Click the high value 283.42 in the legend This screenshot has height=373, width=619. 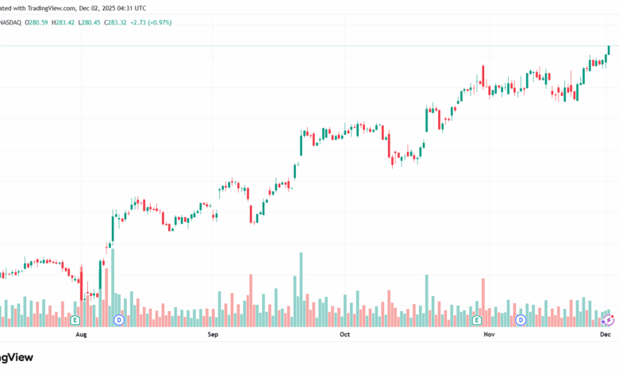click(65, 22)
